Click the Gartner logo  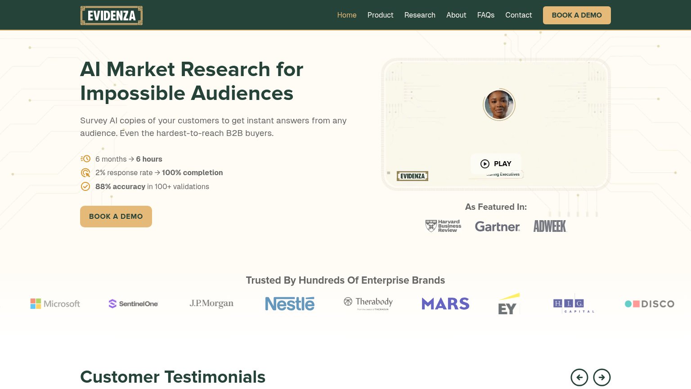(x=498, y=226)
